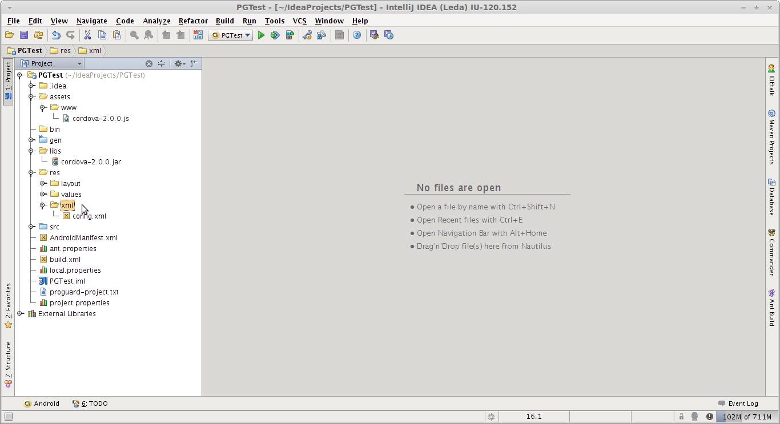Open the Build menu
Image resolution: width=780 pixels, height=424 pixels.
coord(225,21)
